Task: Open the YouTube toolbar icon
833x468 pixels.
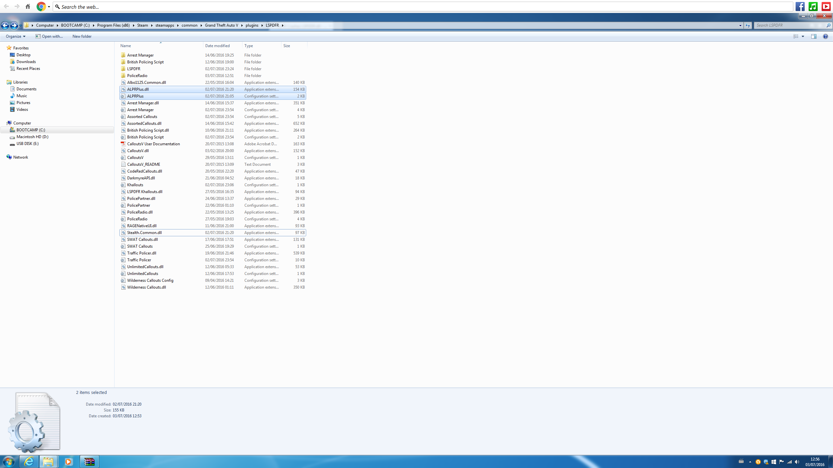Action: tap(826, 6)
